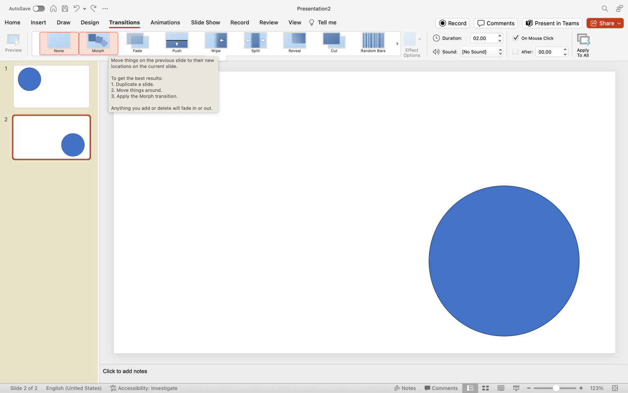Viewport: 628px width, 393px height.
Task: Apply the Push transition
Action: click(177, 43)
